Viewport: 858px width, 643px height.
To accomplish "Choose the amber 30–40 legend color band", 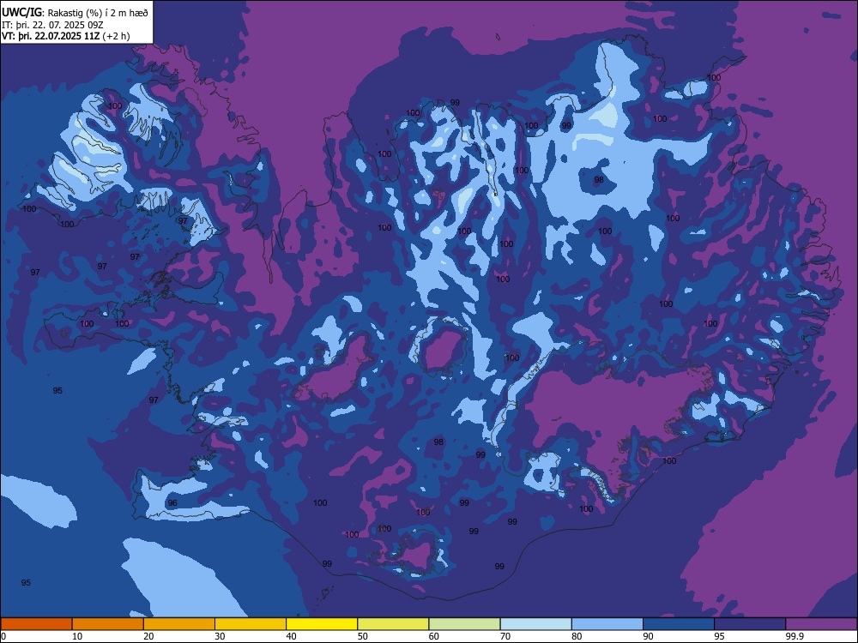I will (251, 624).
